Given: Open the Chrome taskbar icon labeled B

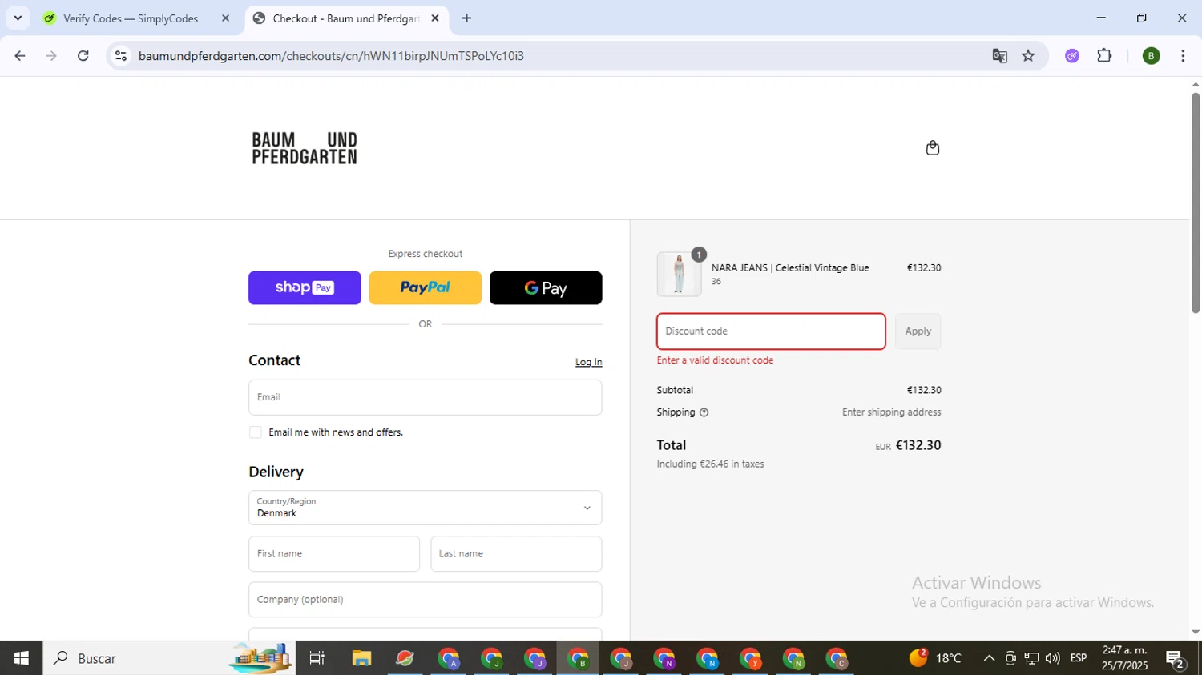Looking at the screenshot, I should coord(579,658).
